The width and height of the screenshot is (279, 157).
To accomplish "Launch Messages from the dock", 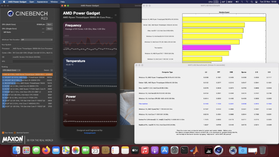I will pos(36,150).
